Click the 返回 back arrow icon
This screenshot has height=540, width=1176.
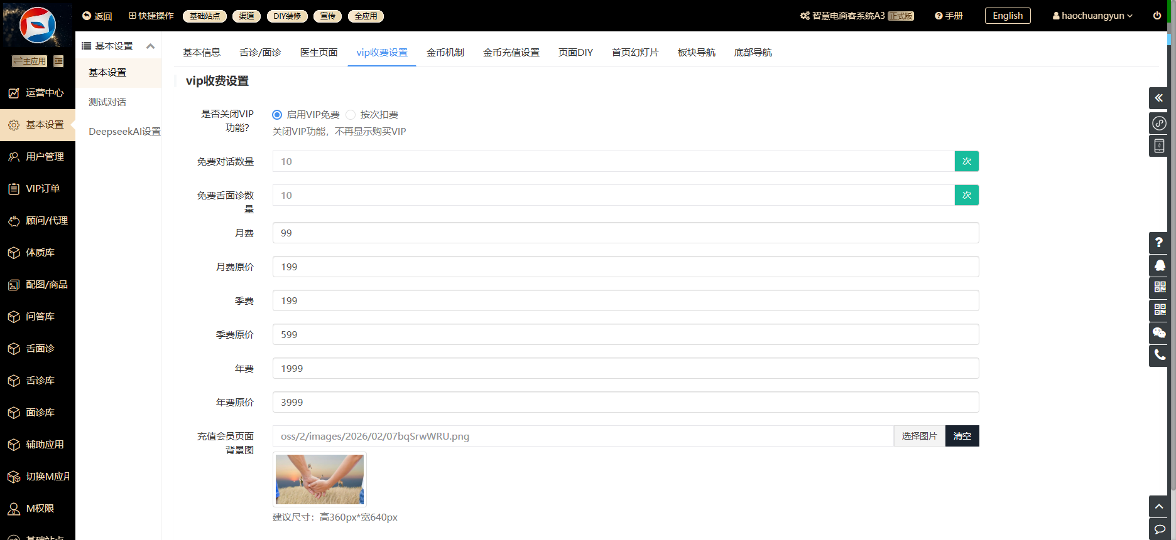pyautogui.click(x=87, y=16)
